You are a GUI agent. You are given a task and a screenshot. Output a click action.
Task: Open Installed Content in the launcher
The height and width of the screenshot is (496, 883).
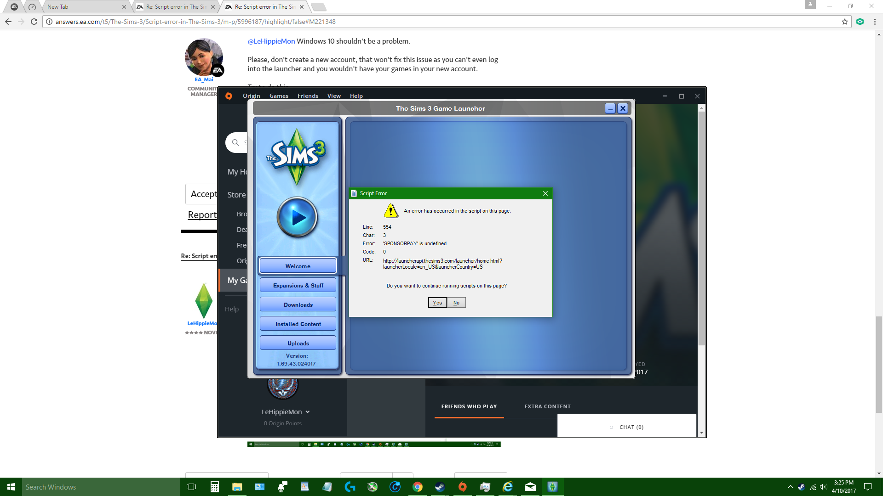(298, 324)
